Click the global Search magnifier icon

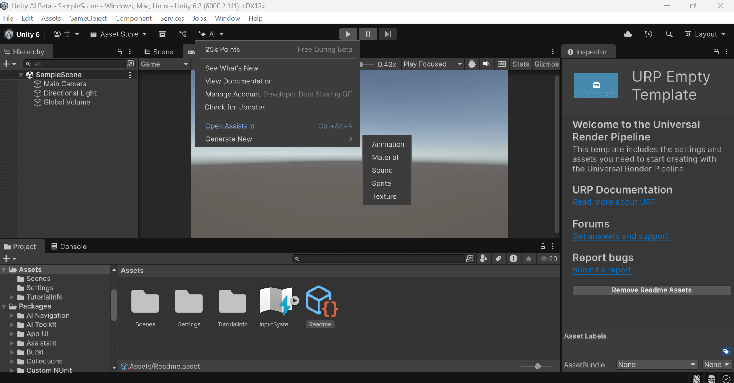click(x=669, y=34)
